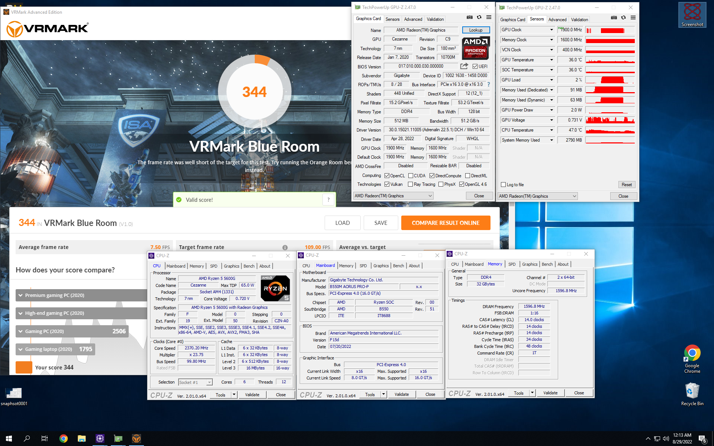This screenshot has height=446, width=714.
Task: Toggle OpenCL checkbox
Action: tap(387, 176)
